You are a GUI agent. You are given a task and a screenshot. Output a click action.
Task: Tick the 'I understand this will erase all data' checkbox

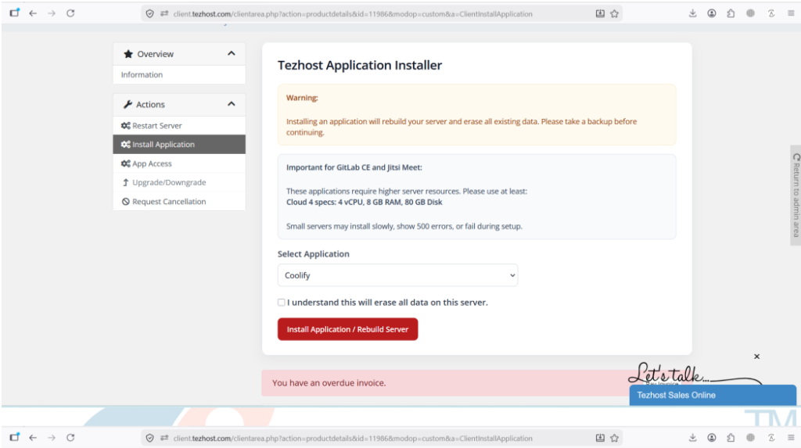tap(282, 303)
